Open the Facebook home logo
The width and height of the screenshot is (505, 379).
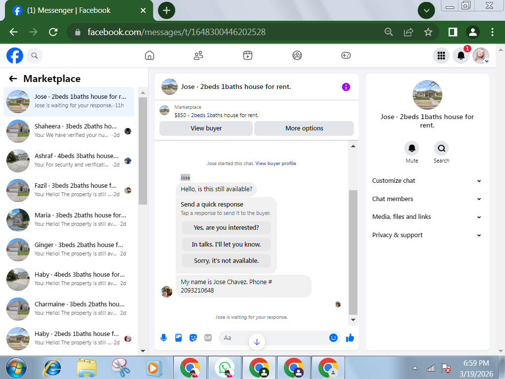pyautogui.click(x=15, y=55)
